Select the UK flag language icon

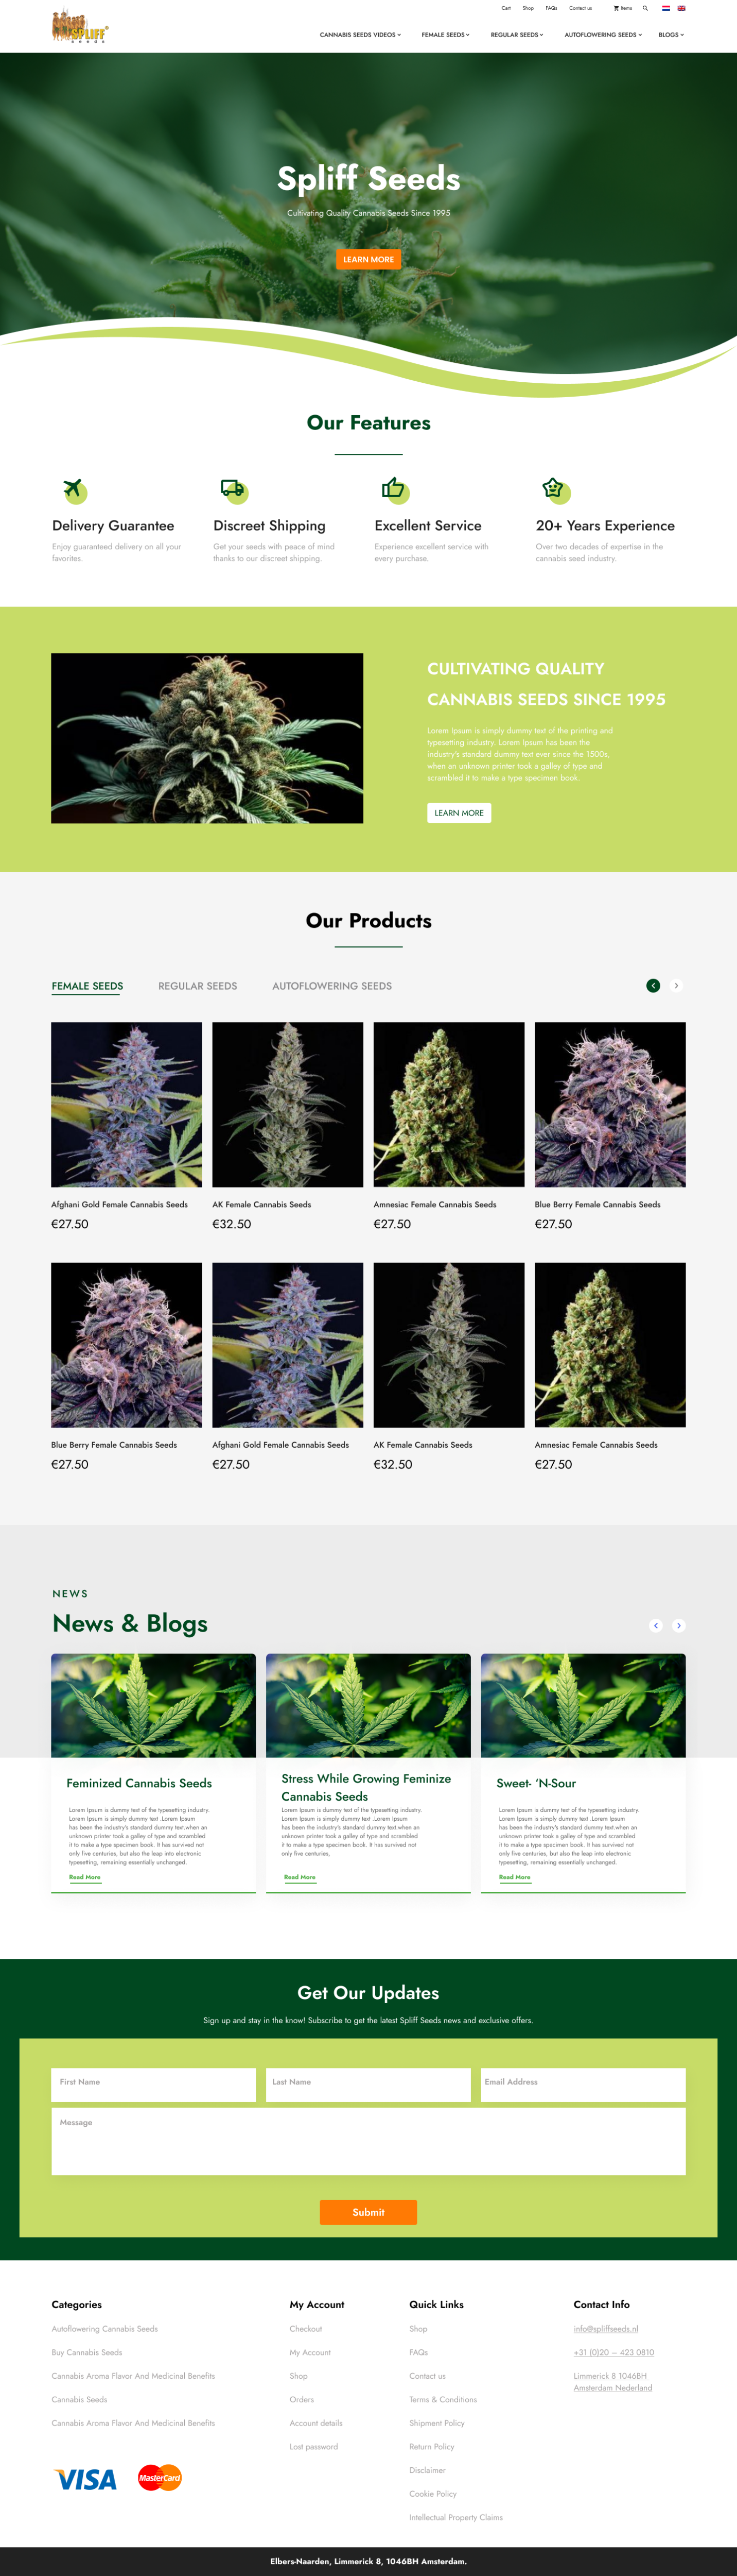pos(681,8)
